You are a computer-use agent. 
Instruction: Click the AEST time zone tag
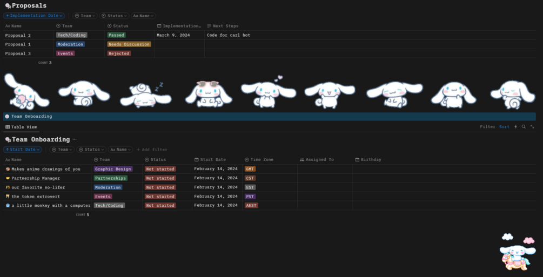coord(251,206)
